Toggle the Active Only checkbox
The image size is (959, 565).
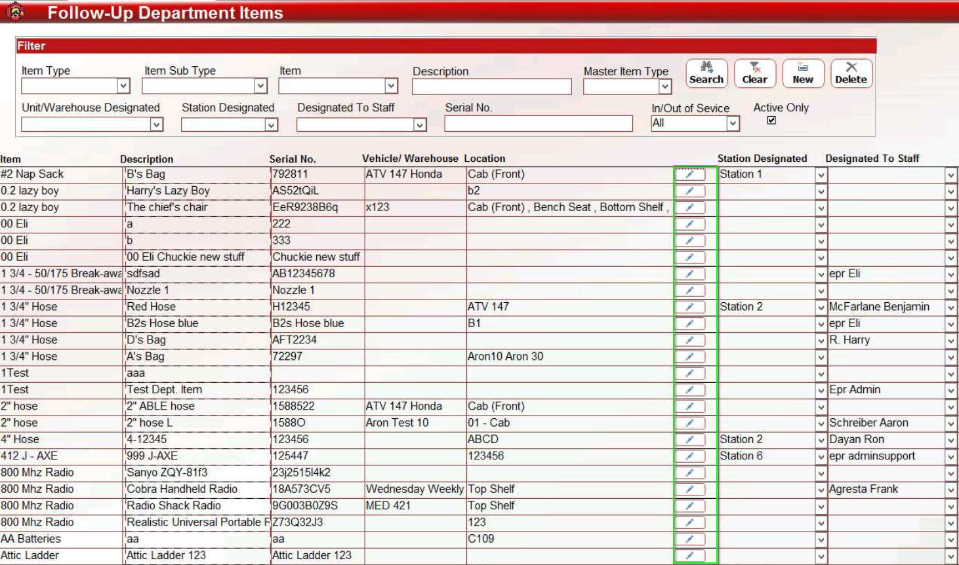coord(771,121)
